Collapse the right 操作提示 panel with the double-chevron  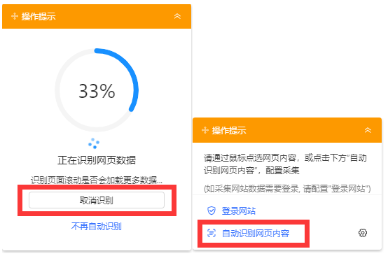pos(368,130)
